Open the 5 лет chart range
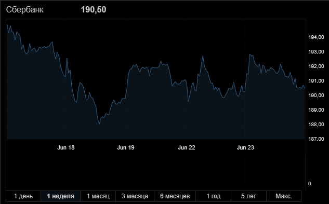The image size is (329, 204). pyautogui.click(x=248, y=196)
